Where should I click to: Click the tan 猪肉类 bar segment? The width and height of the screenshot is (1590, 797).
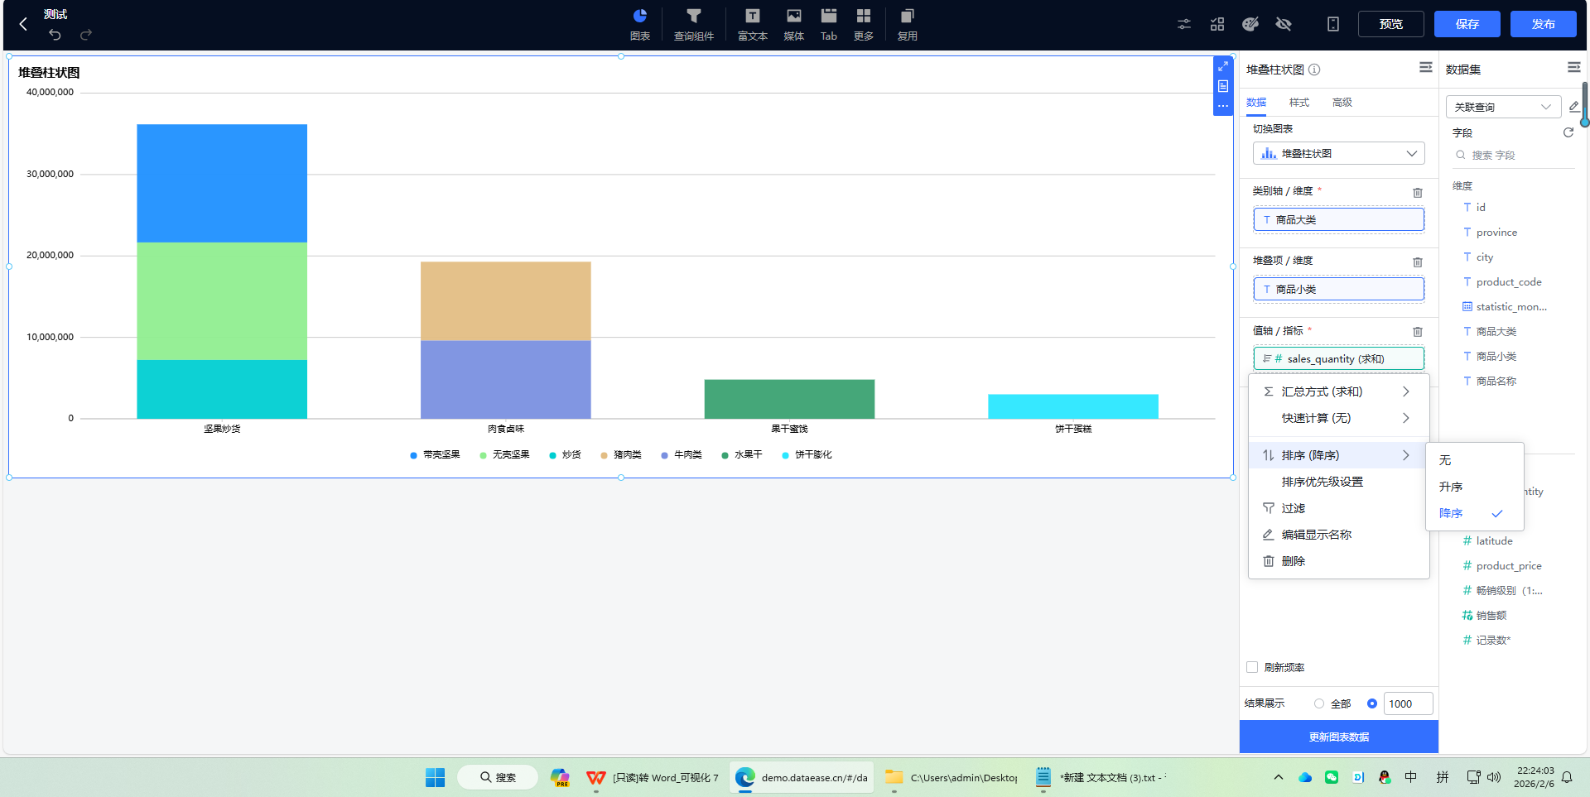(x=506, y=301)
